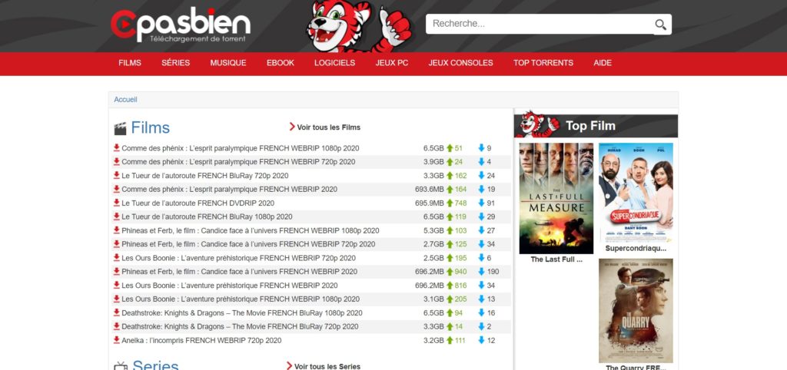787x370 pixels.
Task: Click the 5.3GB size value
Action: [x=433, y=230]
